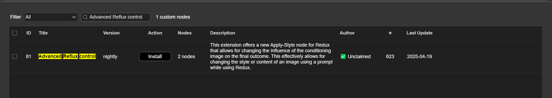Sort by the Author column header
This screenshot has height=98, width=552.
pos(347,33)
